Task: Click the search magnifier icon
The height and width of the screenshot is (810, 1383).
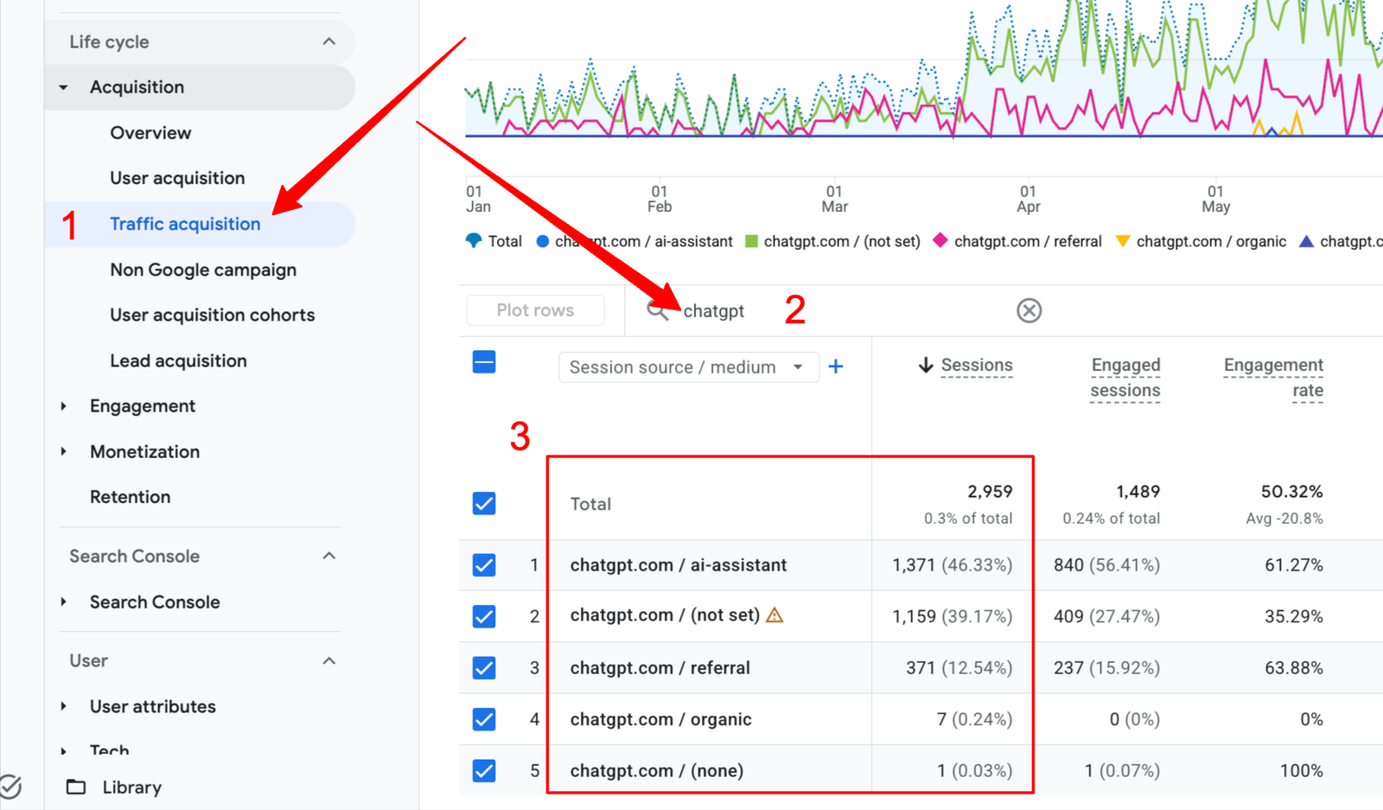Action: click(657, 311)
